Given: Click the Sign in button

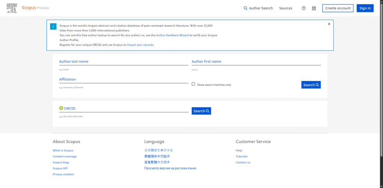Looking at the screenshot, I should 365,8.
